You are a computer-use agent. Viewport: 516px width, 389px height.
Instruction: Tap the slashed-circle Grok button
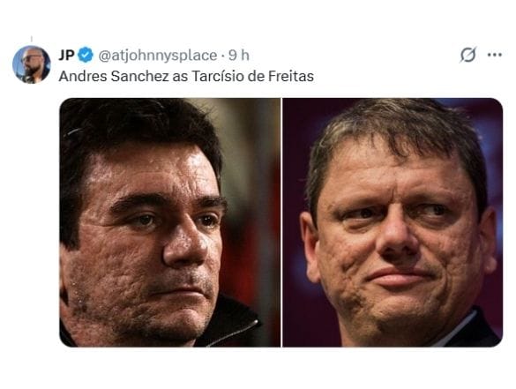pyautogui.click(x=468, y=55)
